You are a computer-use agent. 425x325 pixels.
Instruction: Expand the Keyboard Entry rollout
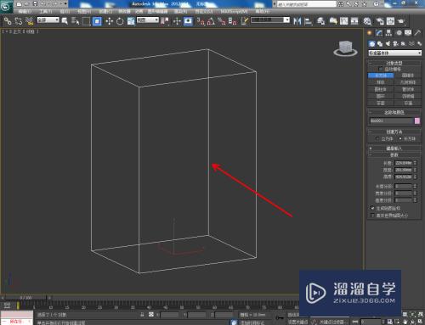[x=394, y=148]
